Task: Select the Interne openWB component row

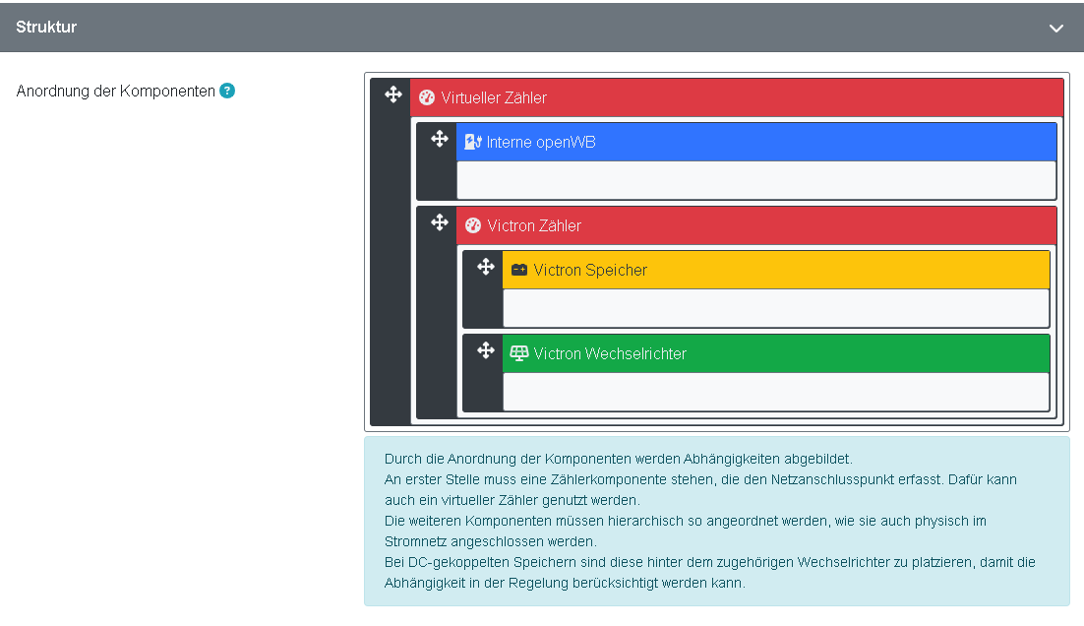Action: pyautogui.click(x=756, y=142)
